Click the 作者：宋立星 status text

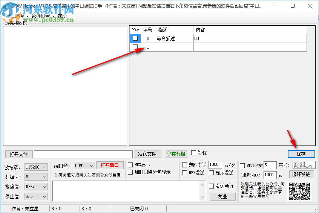[x=25, y=209]
